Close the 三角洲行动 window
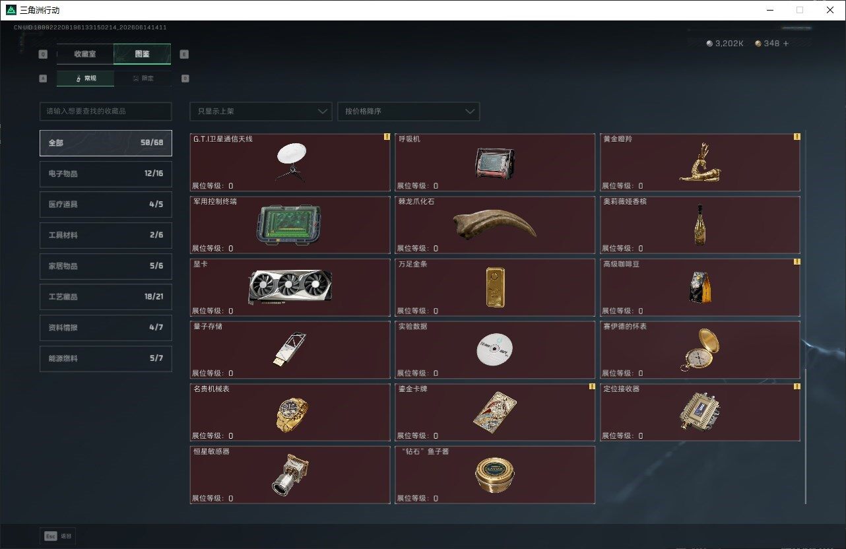Image resolution: width=846 pixels, height=549 pixels. (830, 10)
